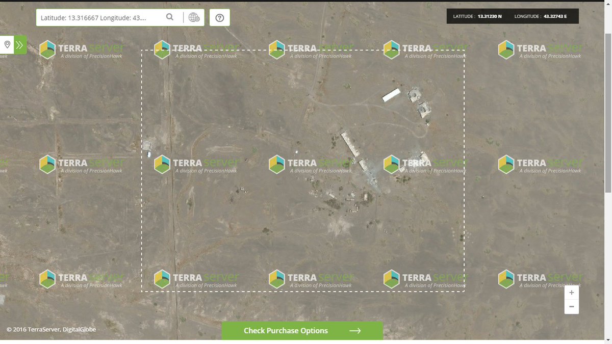Click Check Purchase Options button

click(x=302, y=331)
